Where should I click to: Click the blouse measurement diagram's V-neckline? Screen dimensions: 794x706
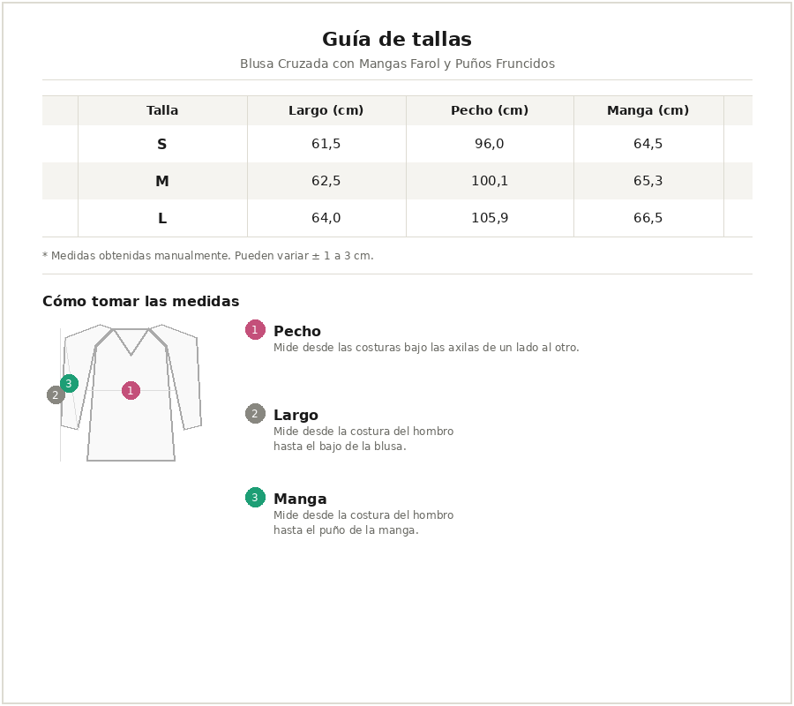point(131,342)
